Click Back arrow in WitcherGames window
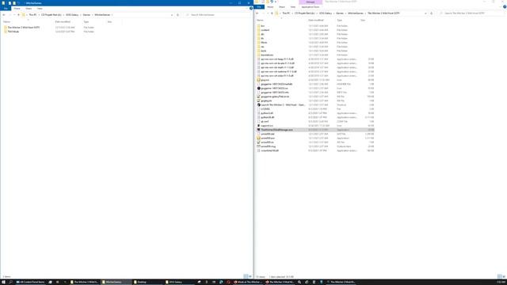The height and width of the screenshot is (285, 507). (3, 15)
